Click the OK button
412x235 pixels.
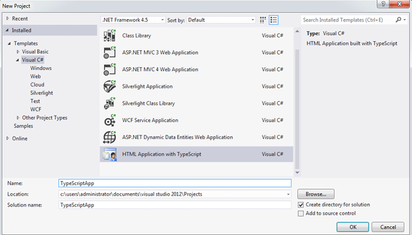[x=352, y=227]
